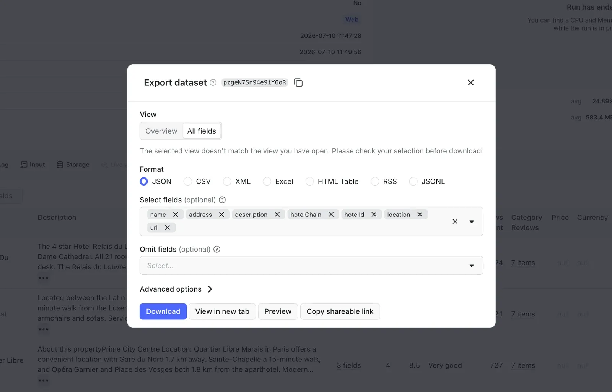Remove the url field chip

click(167, 227)
